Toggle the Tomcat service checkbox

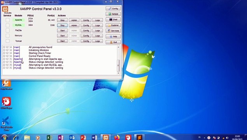coord(7,41)
